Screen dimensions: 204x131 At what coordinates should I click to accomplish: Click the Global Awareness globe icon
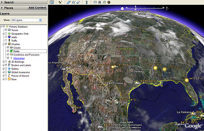tap(9, 72)
